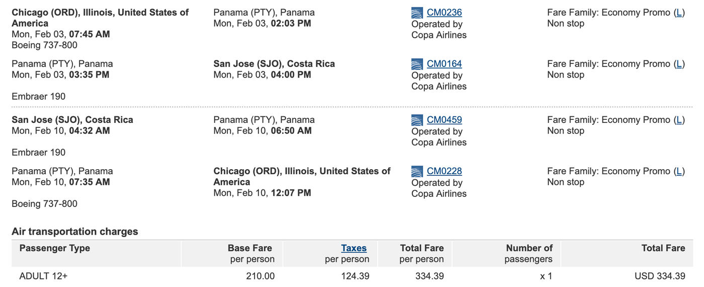The height and width of the screenshot is (287, 704).
Task: Open fare class L link for CM0228 flight
Action: 679,171
